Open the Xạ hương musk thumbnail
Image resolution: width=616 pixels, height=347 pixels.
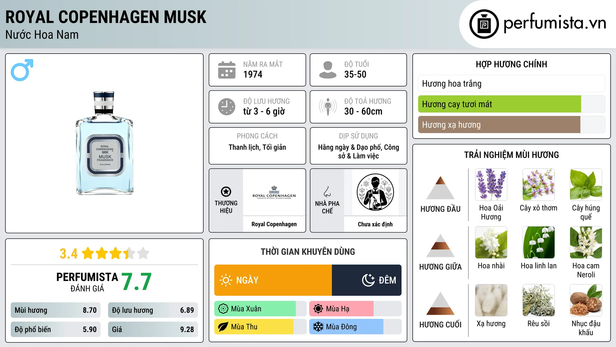[x=491, y=300]
